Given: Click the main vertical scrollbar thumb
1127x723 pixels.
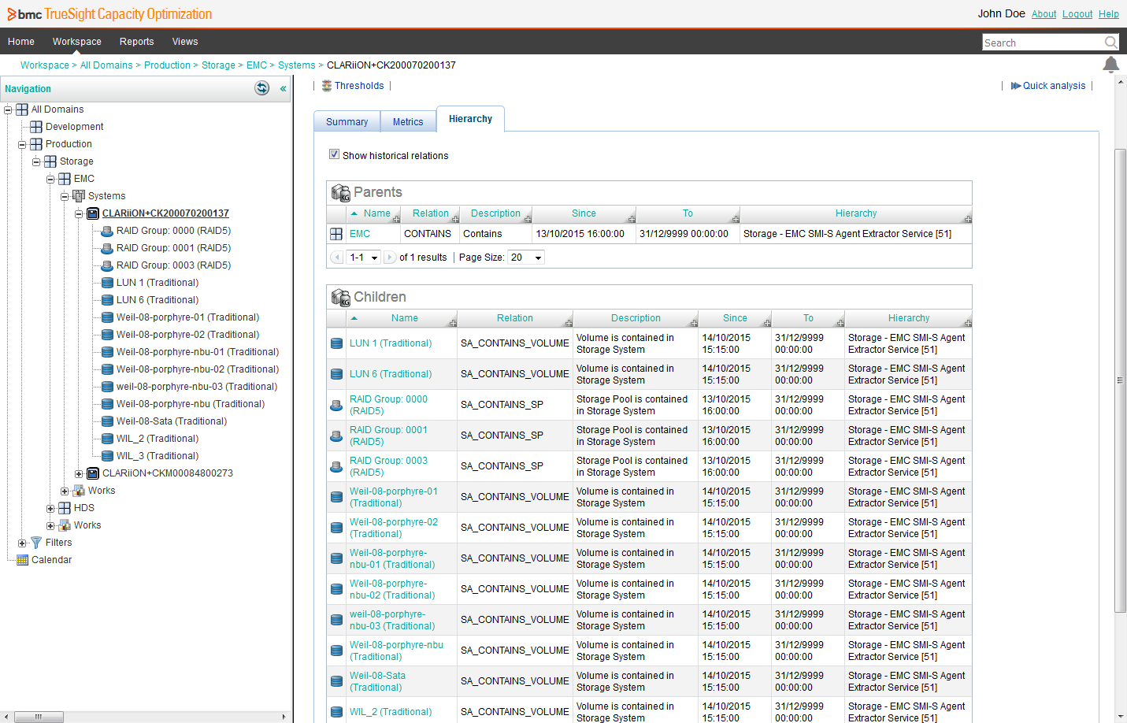Looking at the screenshot, I should coord(1121,380).
